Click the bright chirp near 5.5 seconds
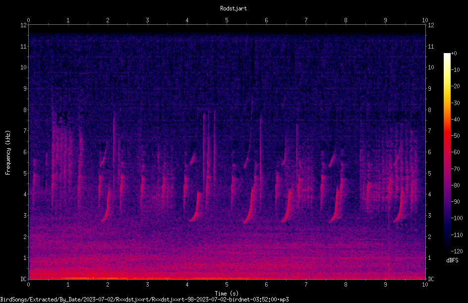Image resolution: width=468 pixels, height=303 pixels. tap(250, 206)
